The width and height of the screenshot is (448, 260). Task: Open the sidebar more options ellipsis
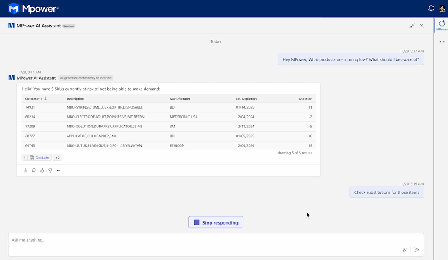tap(442, 42)
